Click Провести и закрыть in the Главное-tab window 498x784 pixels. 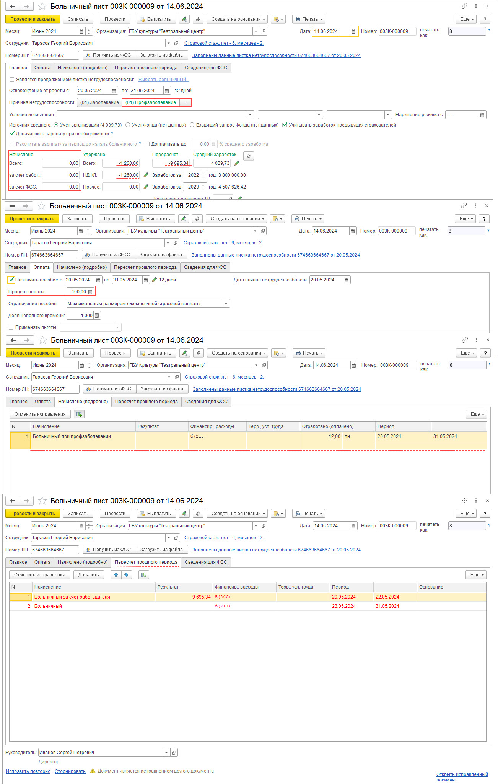33,19
